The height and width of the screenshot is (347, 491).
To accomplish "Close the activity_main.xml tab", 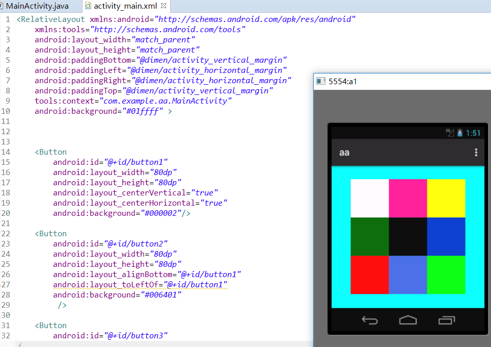I will point(163,6).
